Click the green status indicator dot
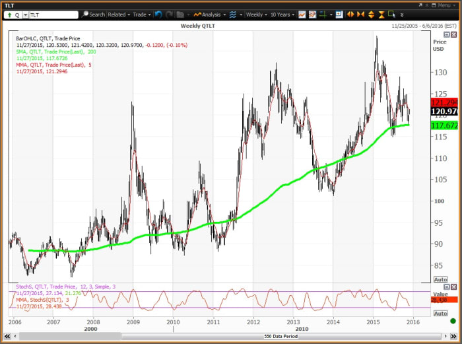Viewport: 462px width, 344px height. 453,321
